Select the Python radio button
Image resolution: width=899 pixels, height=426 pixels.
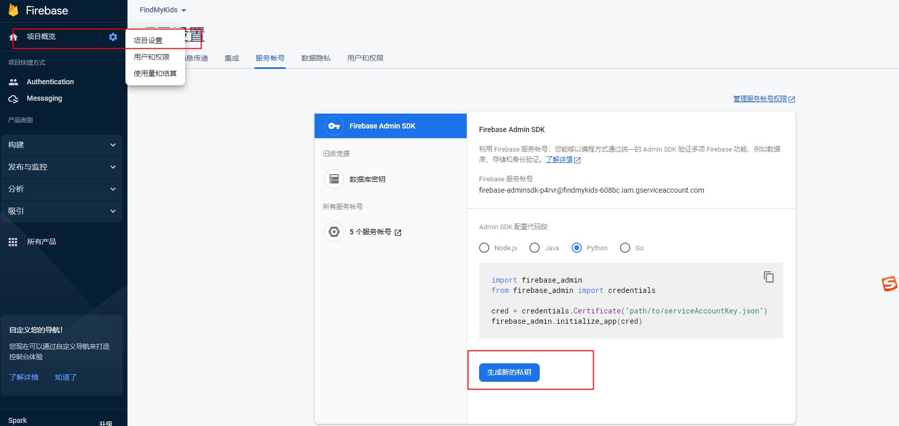coord(577,248)
